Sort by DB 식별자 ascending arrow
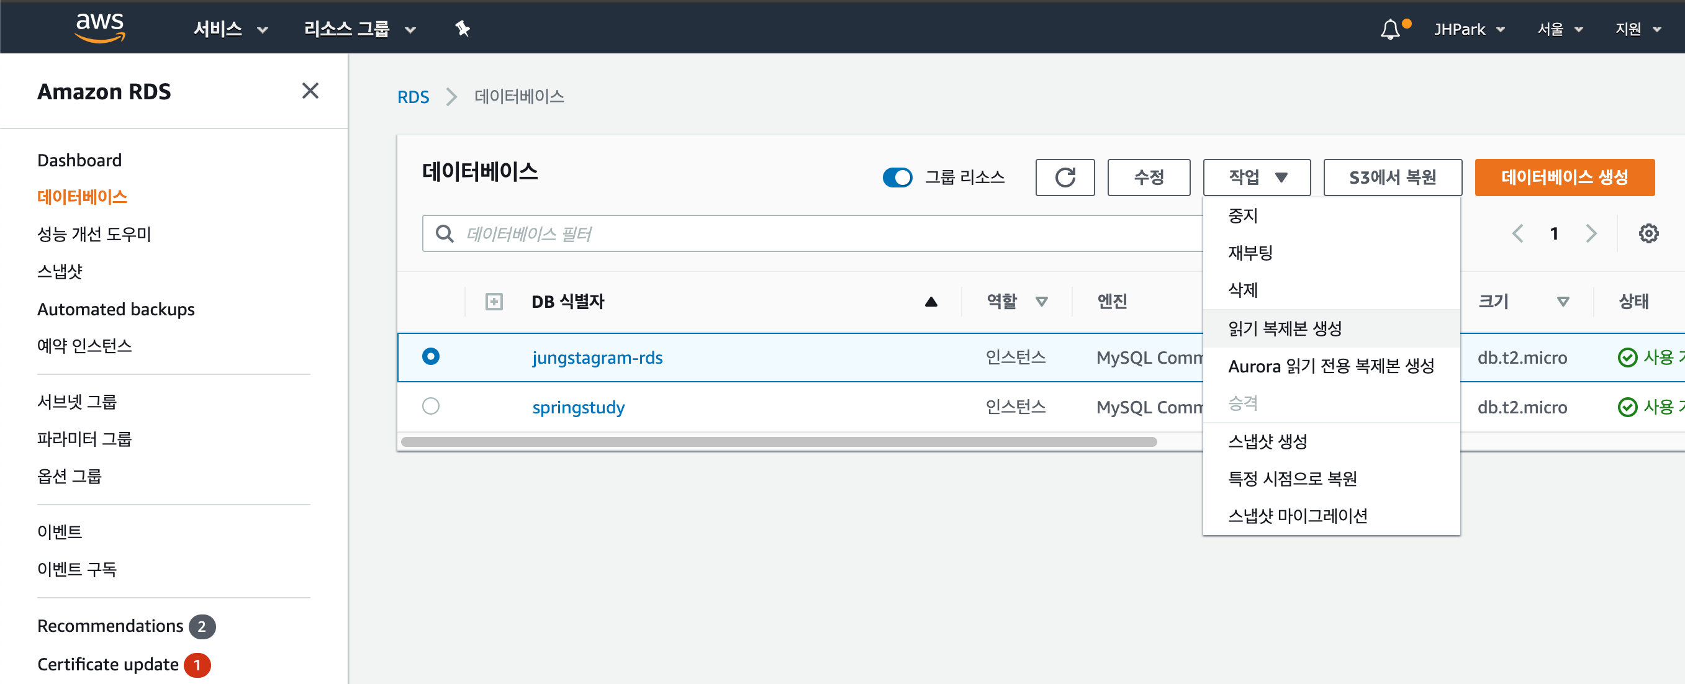 point(931,302)
